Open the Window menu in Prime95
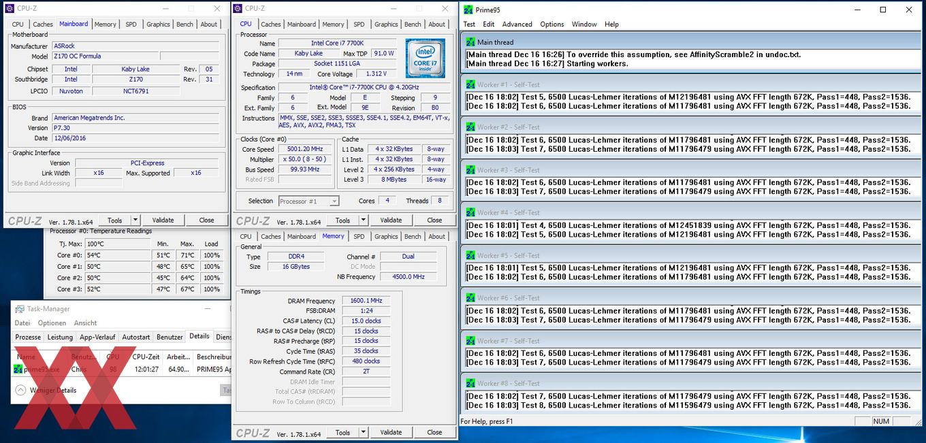Viewport: 926px width, 443px height. pos(584,24)
